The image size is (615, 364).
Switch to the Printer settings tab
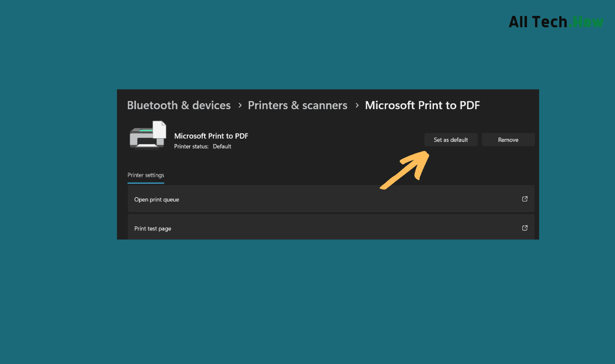pos(146,175)
